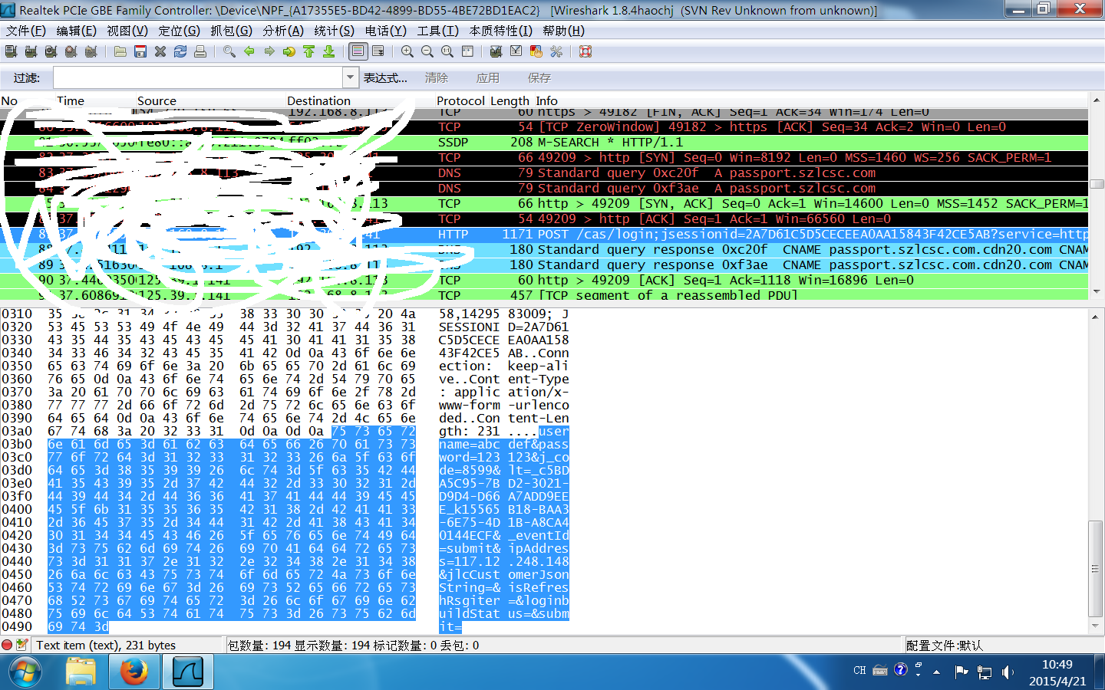
Task: Edit capture filters icon
Action: coord(496,51)
